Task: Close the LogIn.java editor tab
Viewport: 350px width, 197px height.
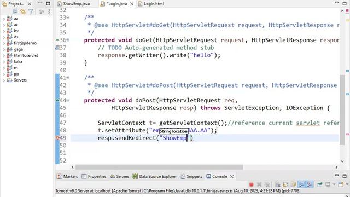Action: click(132, 4)
